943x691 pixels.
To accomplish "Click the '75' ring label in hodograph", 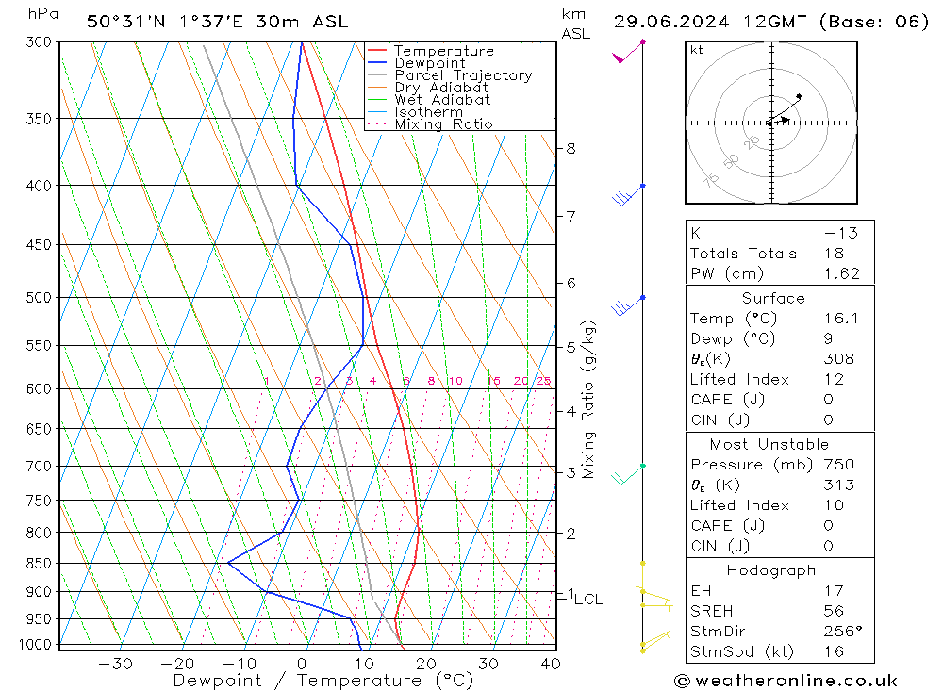I will point(711,179).
